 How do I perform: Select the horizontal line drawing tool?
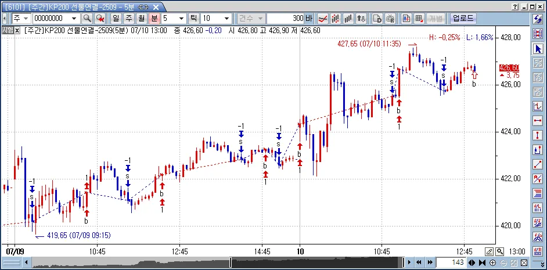coord(538,121)
